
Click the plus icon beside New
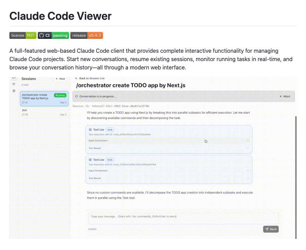click(x=56, y=78)
